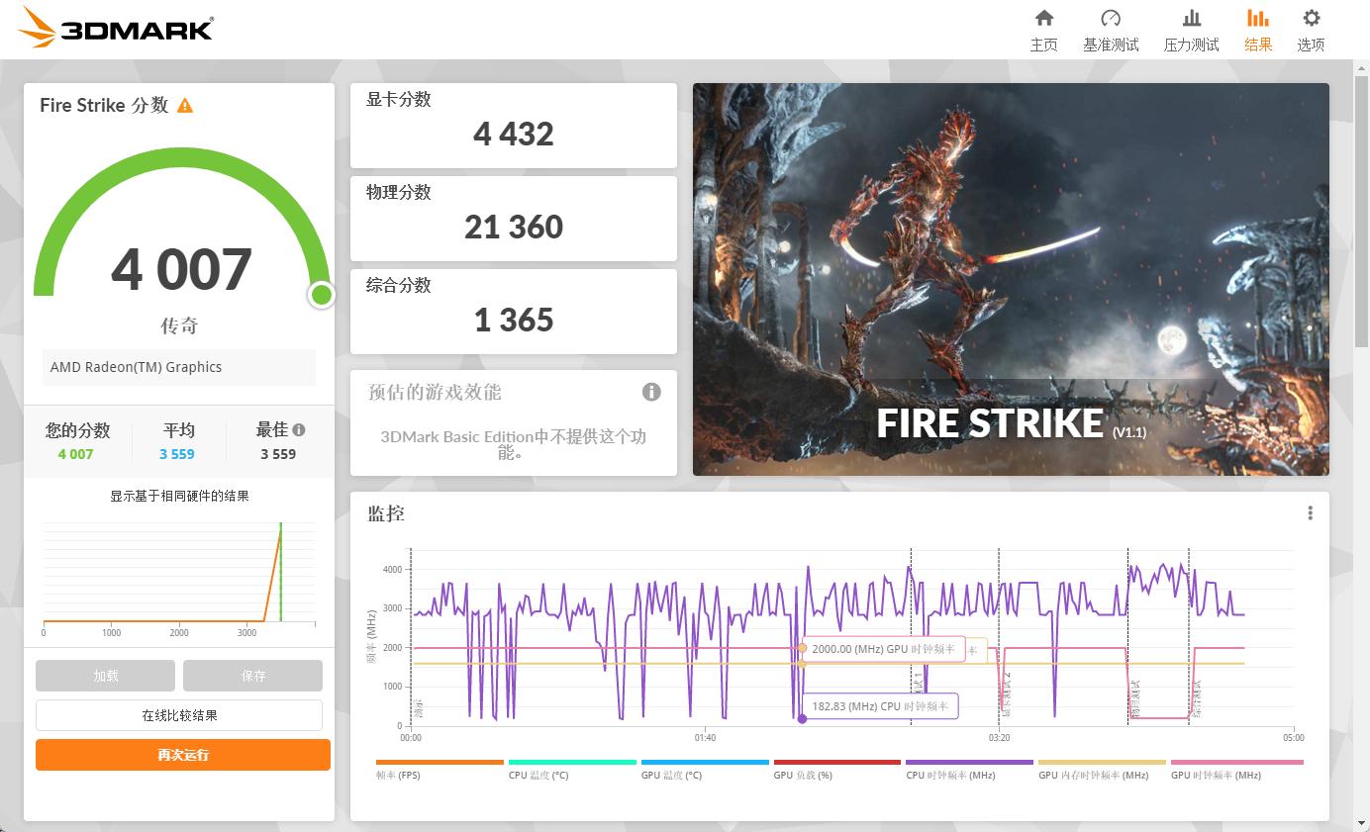The height and width of the screenshot is (832, 1370).
Task: Click the 03:20 time axis label
Action: [999, 737]
